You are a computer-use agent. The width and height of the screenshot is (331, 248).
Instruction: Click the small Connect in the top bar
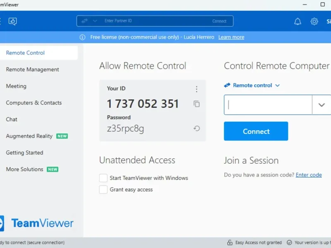[219, 21]
